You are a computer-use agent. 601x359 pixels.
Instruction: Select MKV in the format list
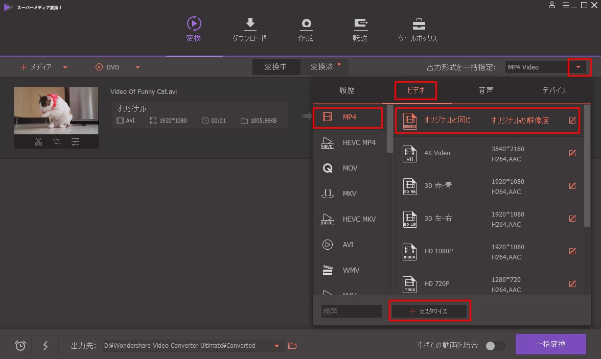point(349,194)
